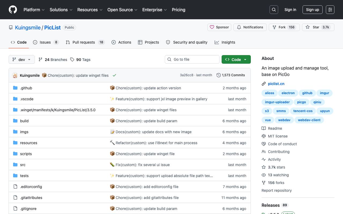Open appearance settings icon next to Sign up

tap(330, 10)
